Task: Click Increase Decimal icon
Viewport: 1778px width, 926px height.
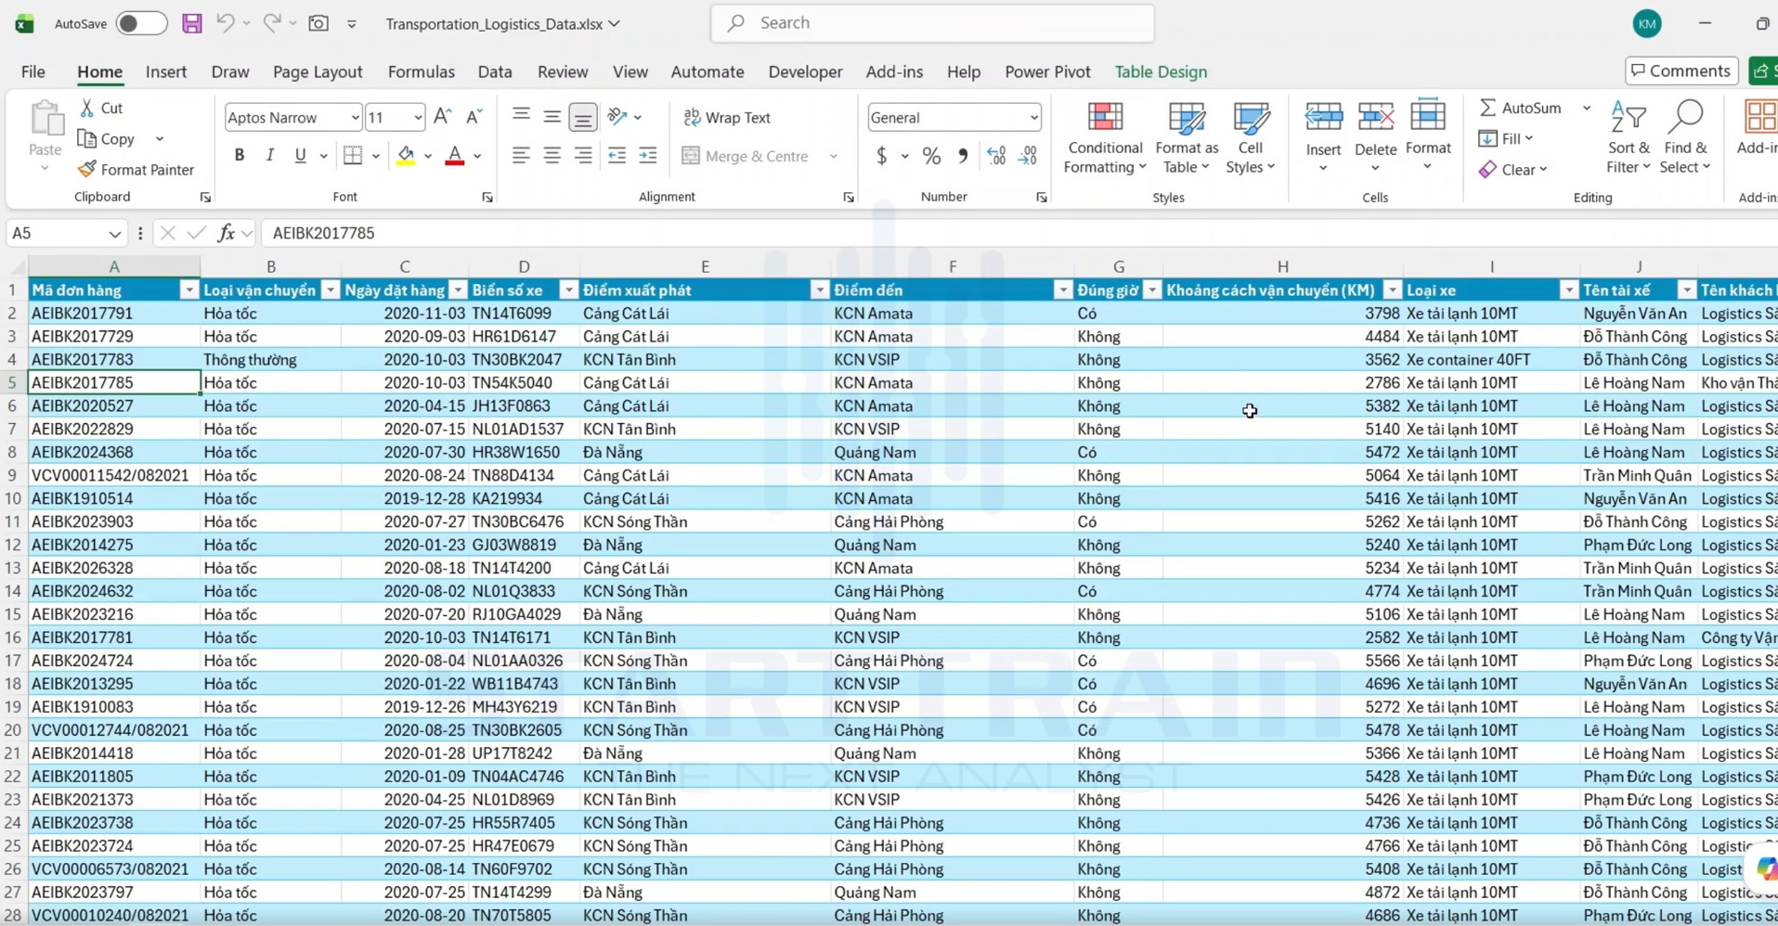Action: (996, 156)
